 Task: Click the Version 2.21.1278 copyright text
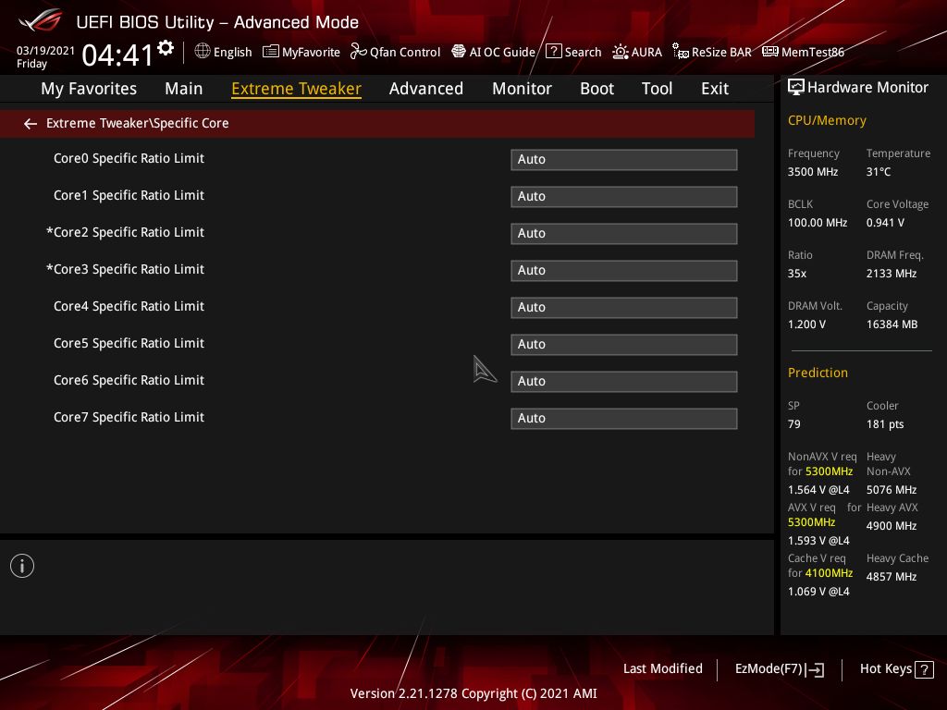click(x=473, y=693)
